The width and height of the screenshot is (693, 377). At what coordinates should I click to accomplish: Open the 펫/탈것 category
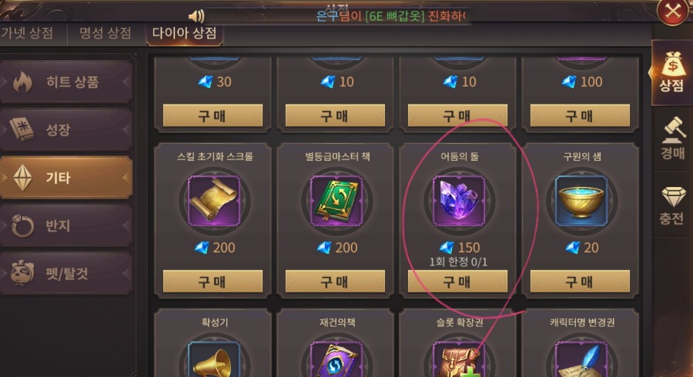pos(66,273)
